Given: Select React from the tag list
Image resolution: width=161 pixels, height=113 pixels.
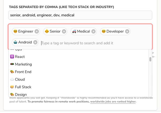Looking at the screenshot, I should [x=20, y=57].
